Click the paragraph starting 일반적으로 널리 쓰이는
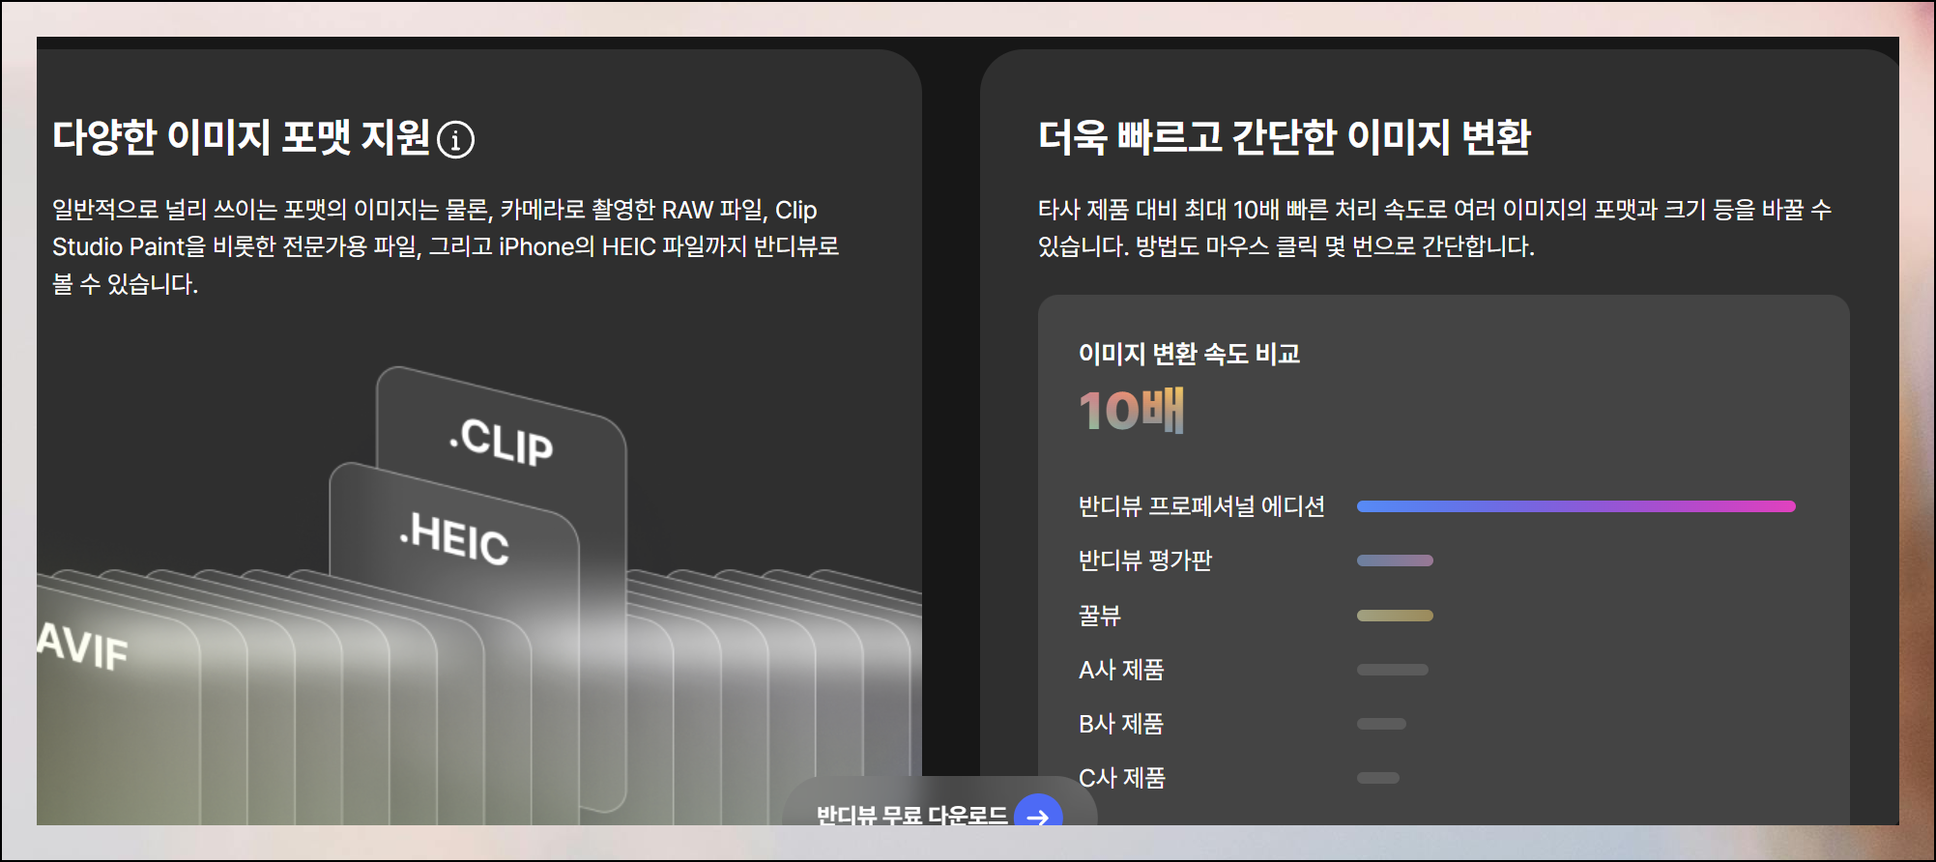 [446, 246]
